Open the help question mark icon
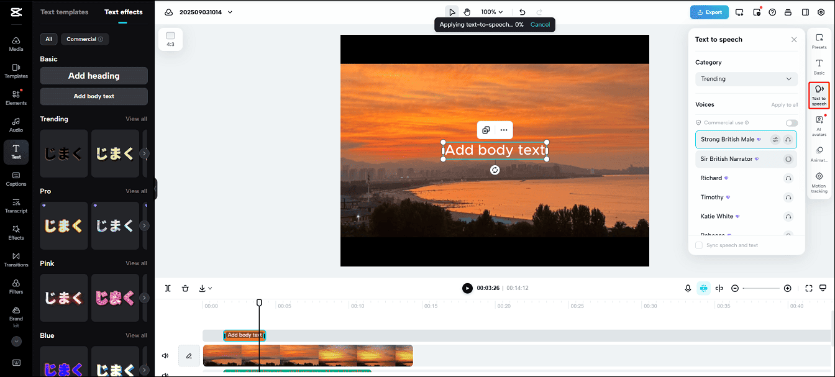Screen dimensions: 835x377 (772, 12)
